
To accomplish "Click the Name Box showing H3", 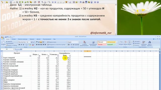I will click(7, 49).
